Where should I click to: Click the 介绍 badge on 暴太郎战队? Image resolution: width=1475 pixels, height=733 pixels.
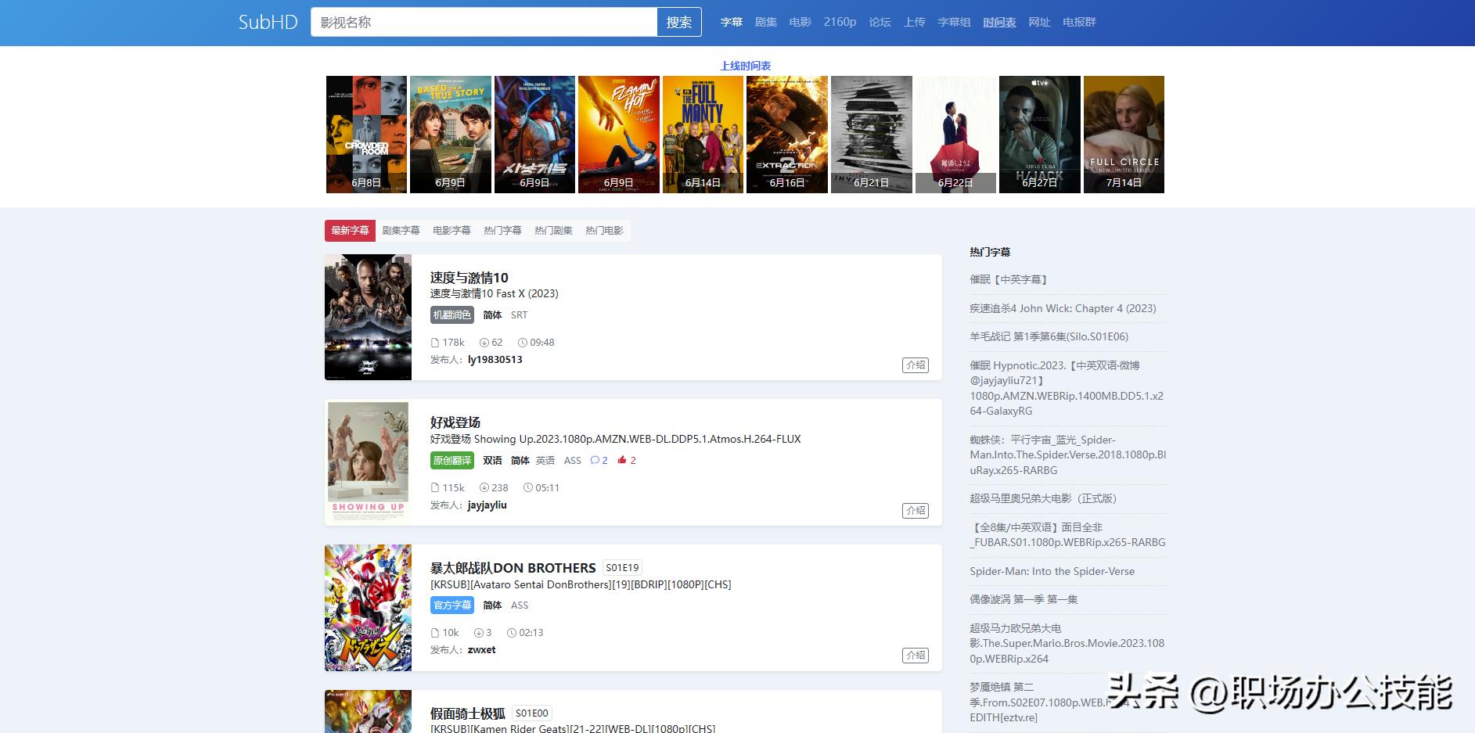pos(915,656)
